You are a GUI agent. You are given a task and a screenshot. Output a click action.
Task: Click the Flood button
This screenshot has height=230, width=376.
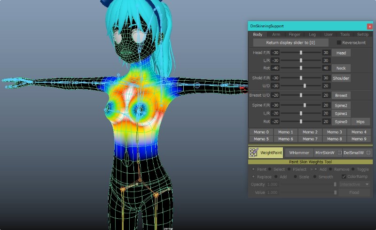[354, 192]
